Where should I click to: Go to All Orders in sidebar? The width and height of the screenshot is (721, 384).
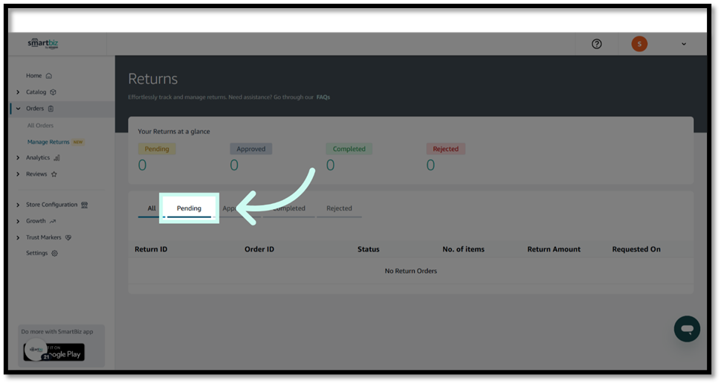coord(40,126)
